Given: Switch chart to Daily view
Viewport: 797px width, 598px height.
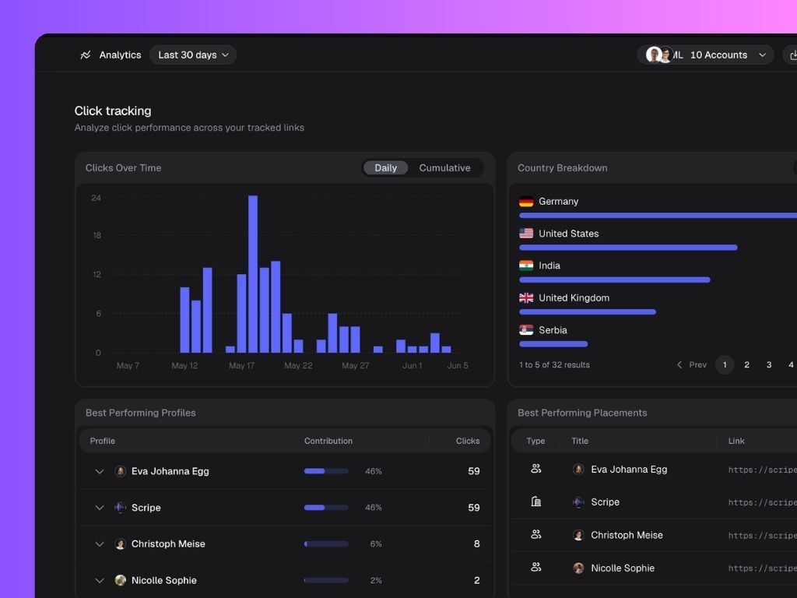Looking at the screenshot, I should [x=385, y=168].
